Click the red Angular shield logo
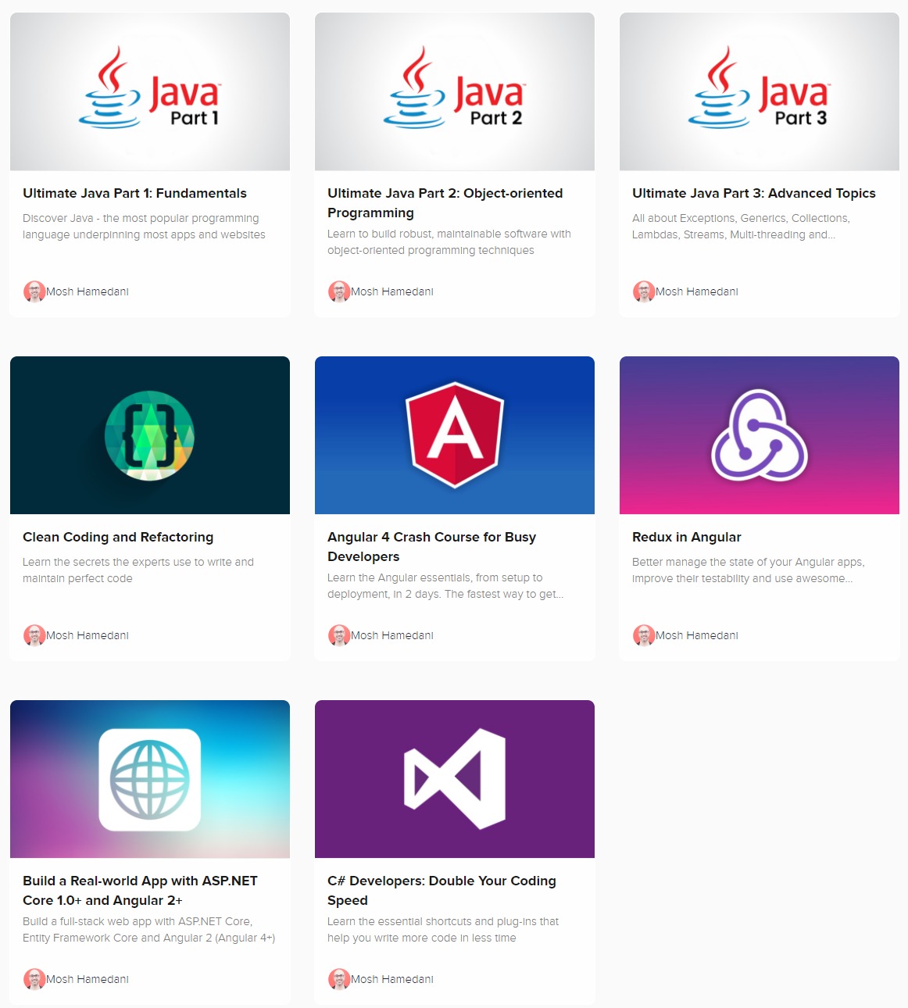908x1008 pixels. [455, 434]
